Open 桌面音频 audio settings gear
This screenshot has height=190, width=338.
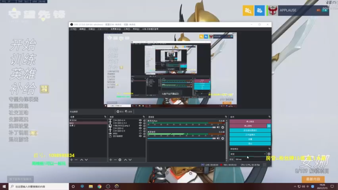click(x=223, y=138)
